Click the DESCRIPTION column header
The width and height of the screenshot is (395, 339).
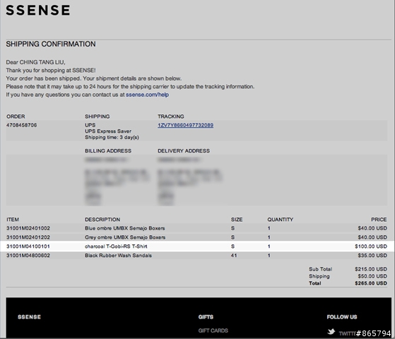pyautogui.click(x=102, y=220)
